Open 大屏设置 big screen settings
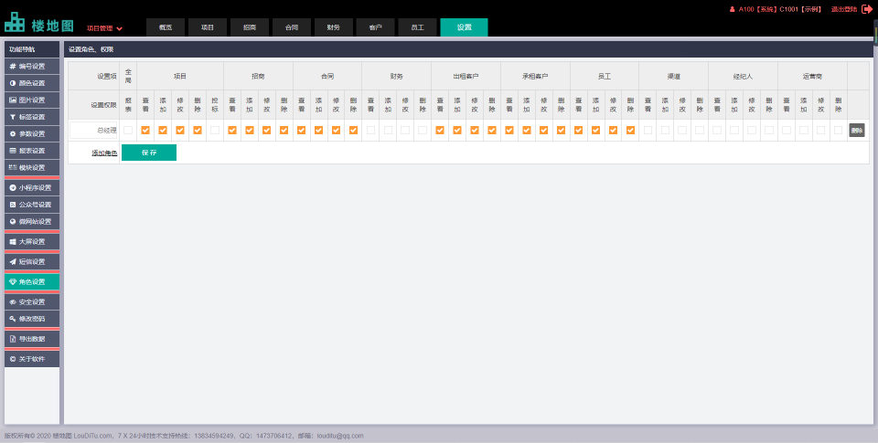878x443 pixels. (32, 241)
